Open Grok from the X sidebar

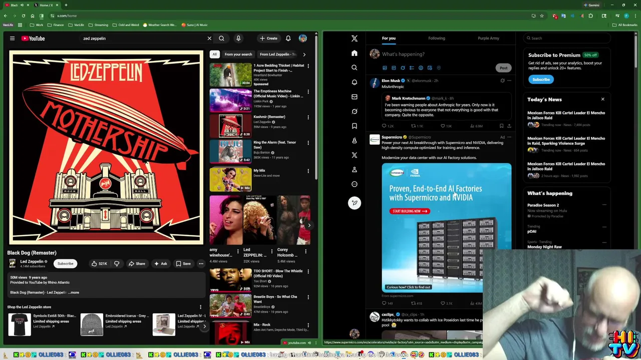coord(354,111)
